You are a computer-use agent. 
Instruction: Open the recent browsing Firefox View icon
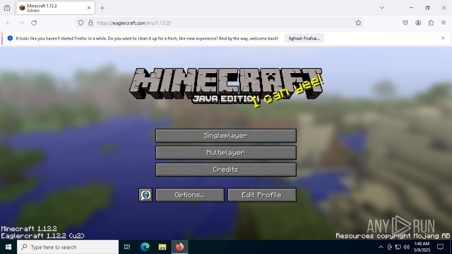7,8
